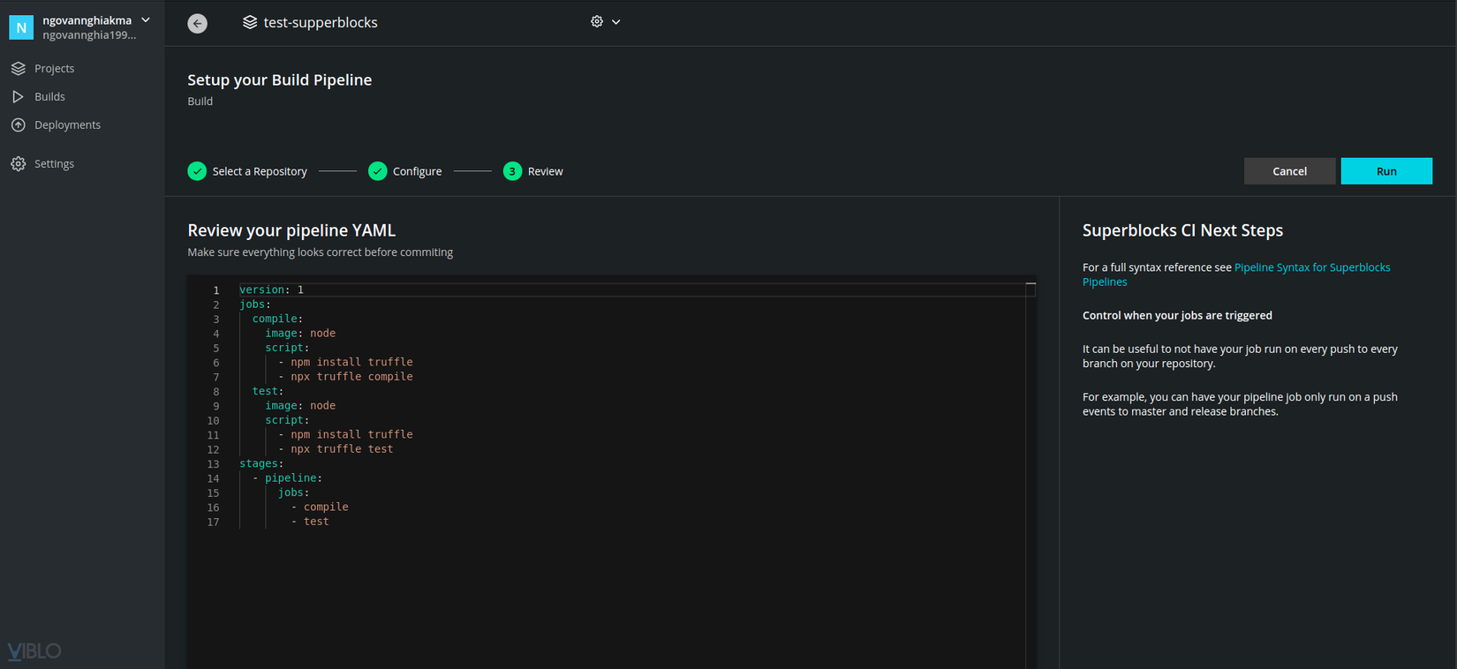Image resolution: width=1457 pixels, height=669 pixels.
Task: Click the Viblo logo at bottom left
Action: pyautogui.click(x=34, y=650)
